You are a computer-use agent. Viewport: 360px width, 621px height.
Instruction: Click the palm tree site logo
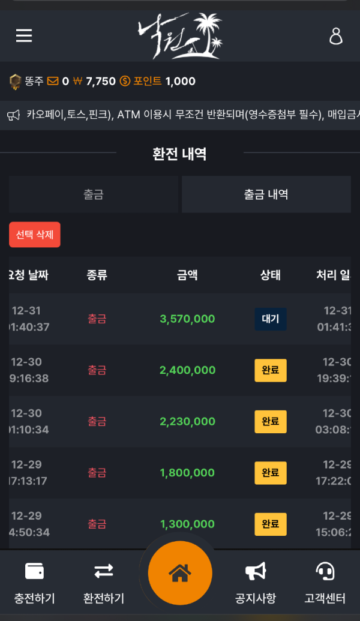180,36
